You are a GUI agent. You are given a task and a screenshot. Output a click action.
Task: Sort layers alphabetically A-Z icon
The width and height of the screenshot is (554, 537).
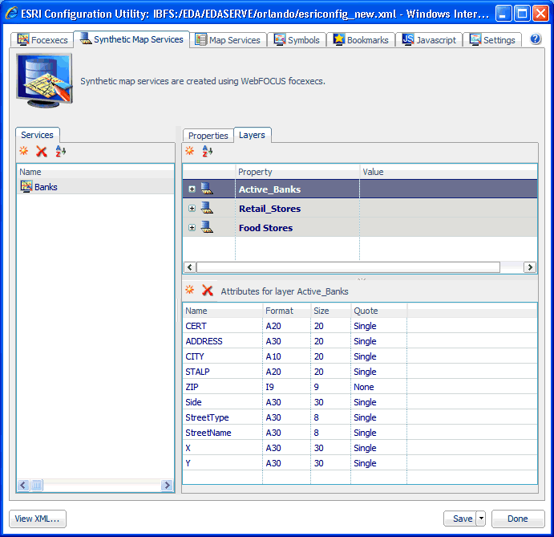(208, 152)
